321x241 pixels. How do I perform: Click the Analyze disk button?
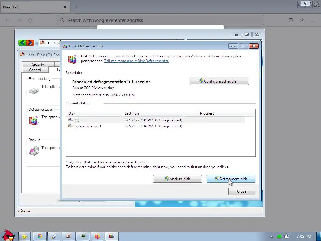click(x=177, y=179)
